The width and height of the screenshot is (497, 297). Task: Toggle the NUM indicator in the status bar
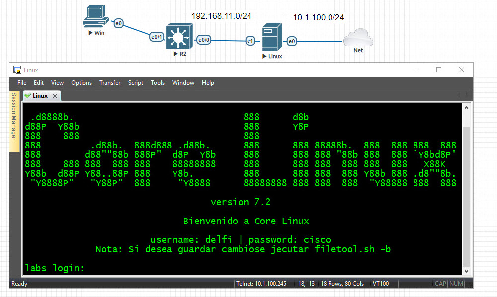[x=455, y=284]
